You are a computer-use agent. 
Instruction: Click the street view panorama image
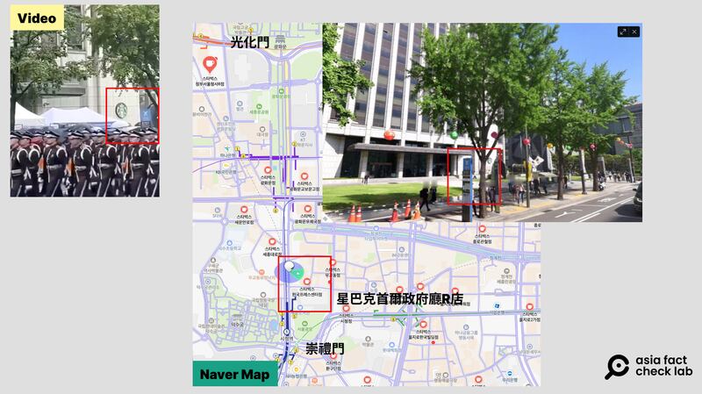pyautogui.click(x=482, y=122)
